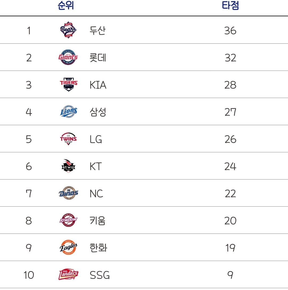Select the KIA Tigers logo
This screenshot has width=288, height=290.
coord(68,85)
